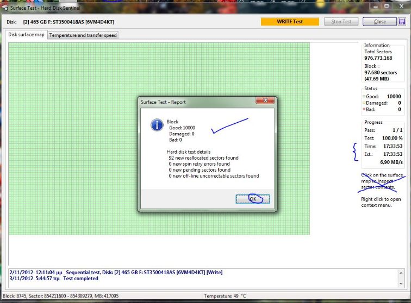Click the Est. value 17:33:53
The width and height of the screenshot is (411, 303).
(x=393, y=154)
